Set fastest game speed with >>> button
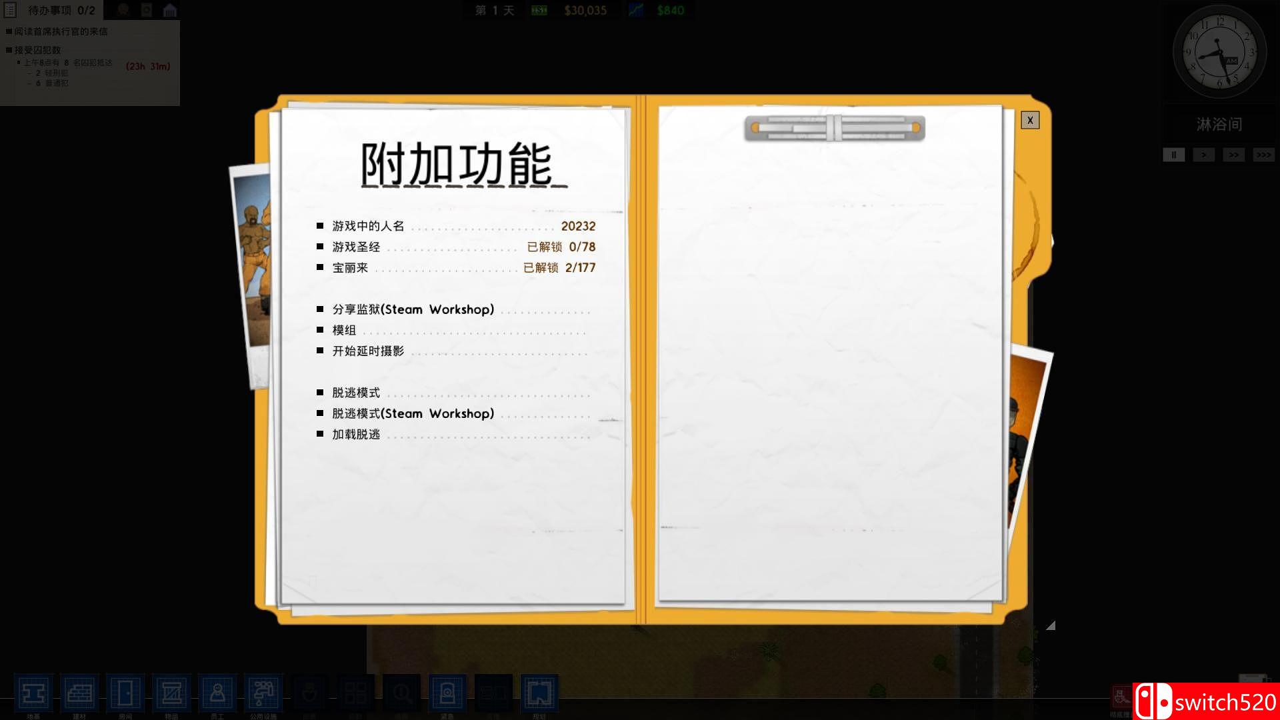 coord(1263,154)
